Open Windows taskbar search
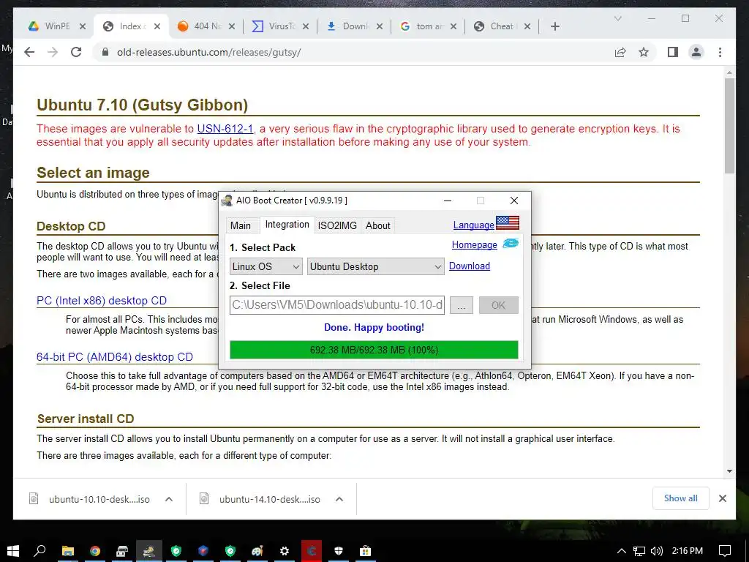Screen dimensions: 749x562 point(39,551)
